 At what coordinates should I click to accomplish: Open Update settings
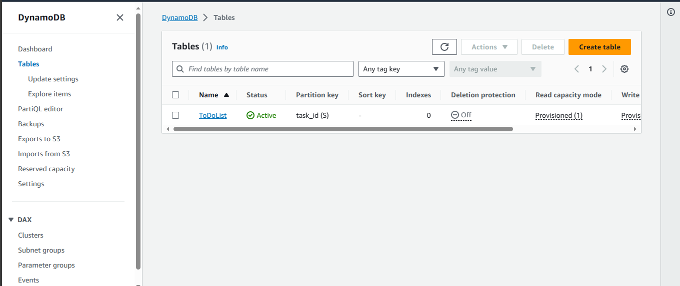pos(53,79)
